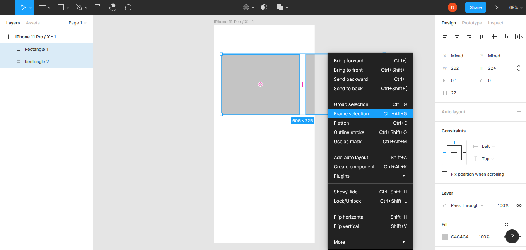Enable Fix position when scrolling
526x250 pixels.
click(x=444, y=174)
